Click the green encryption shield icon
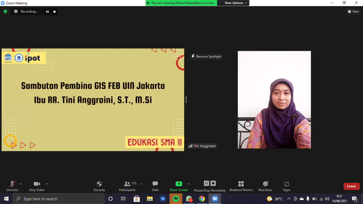 (5, 11)
